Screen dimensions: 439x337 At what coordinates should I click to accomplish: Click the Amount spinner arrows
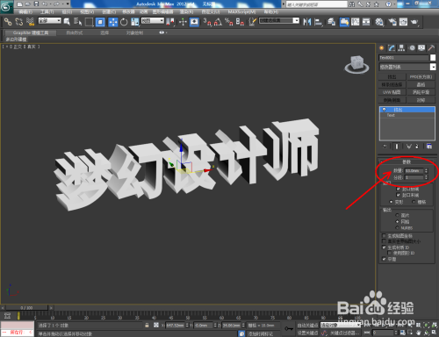coord(426,170)
